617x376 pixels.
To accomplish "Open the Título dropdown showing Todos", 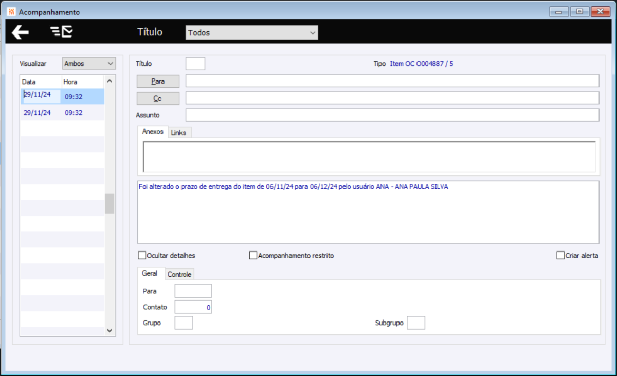I will tap(251, 32).
